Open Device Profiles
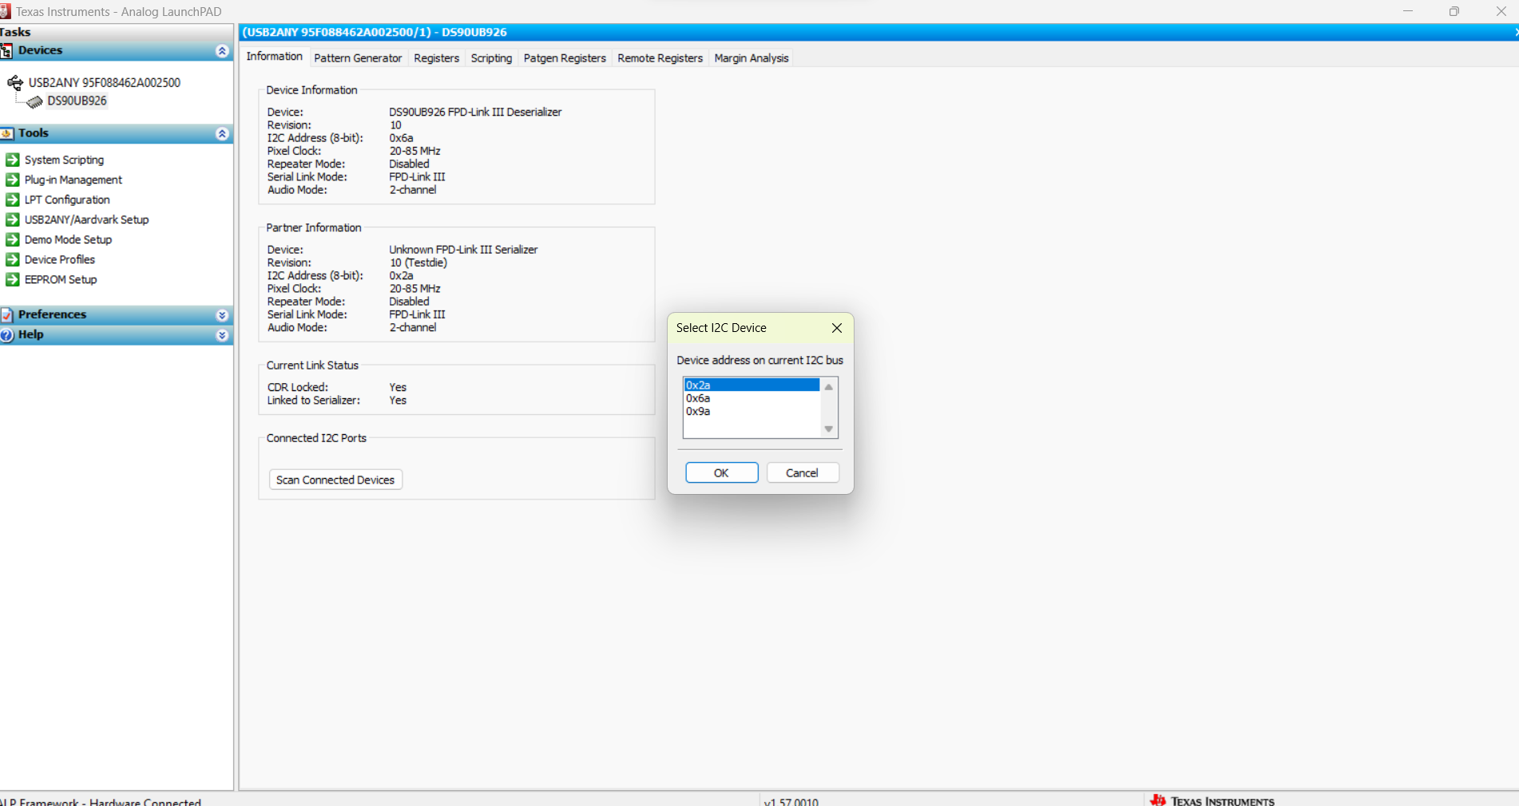1519x806 pixels. [59, 259]
